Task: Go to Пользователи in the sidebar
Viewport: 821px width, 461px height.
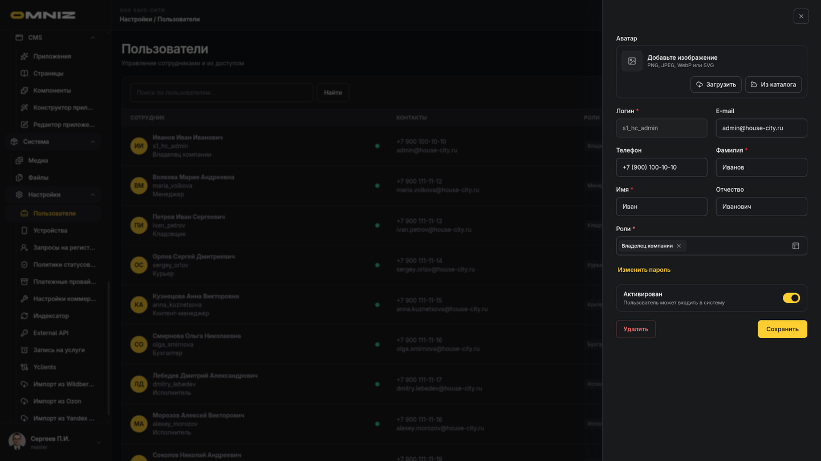Action: point(55,213)
